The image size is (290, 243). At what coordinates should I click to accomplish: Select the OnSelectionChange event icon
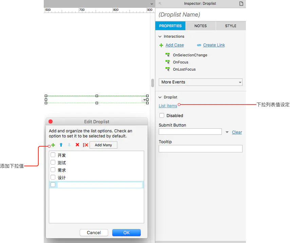coord(168,55)
